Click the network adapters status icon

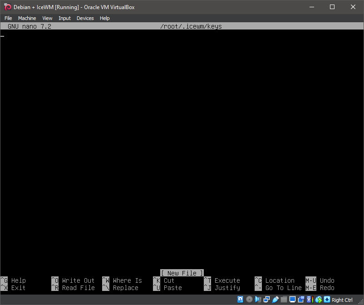click(266, 300)
